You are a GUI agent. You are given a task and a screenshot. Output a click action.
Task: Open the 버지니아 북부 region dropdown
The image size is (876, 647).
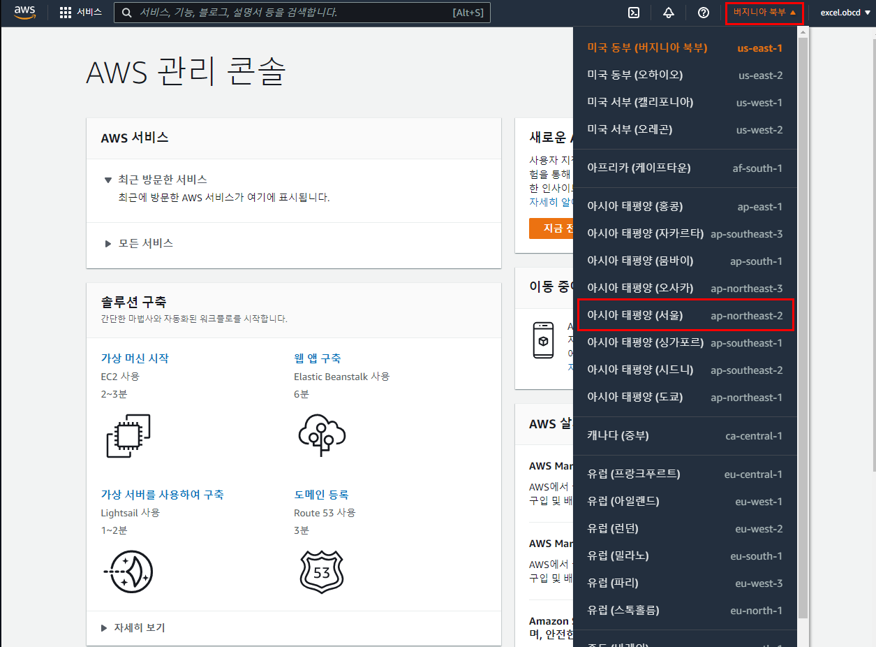click(764, 13)
